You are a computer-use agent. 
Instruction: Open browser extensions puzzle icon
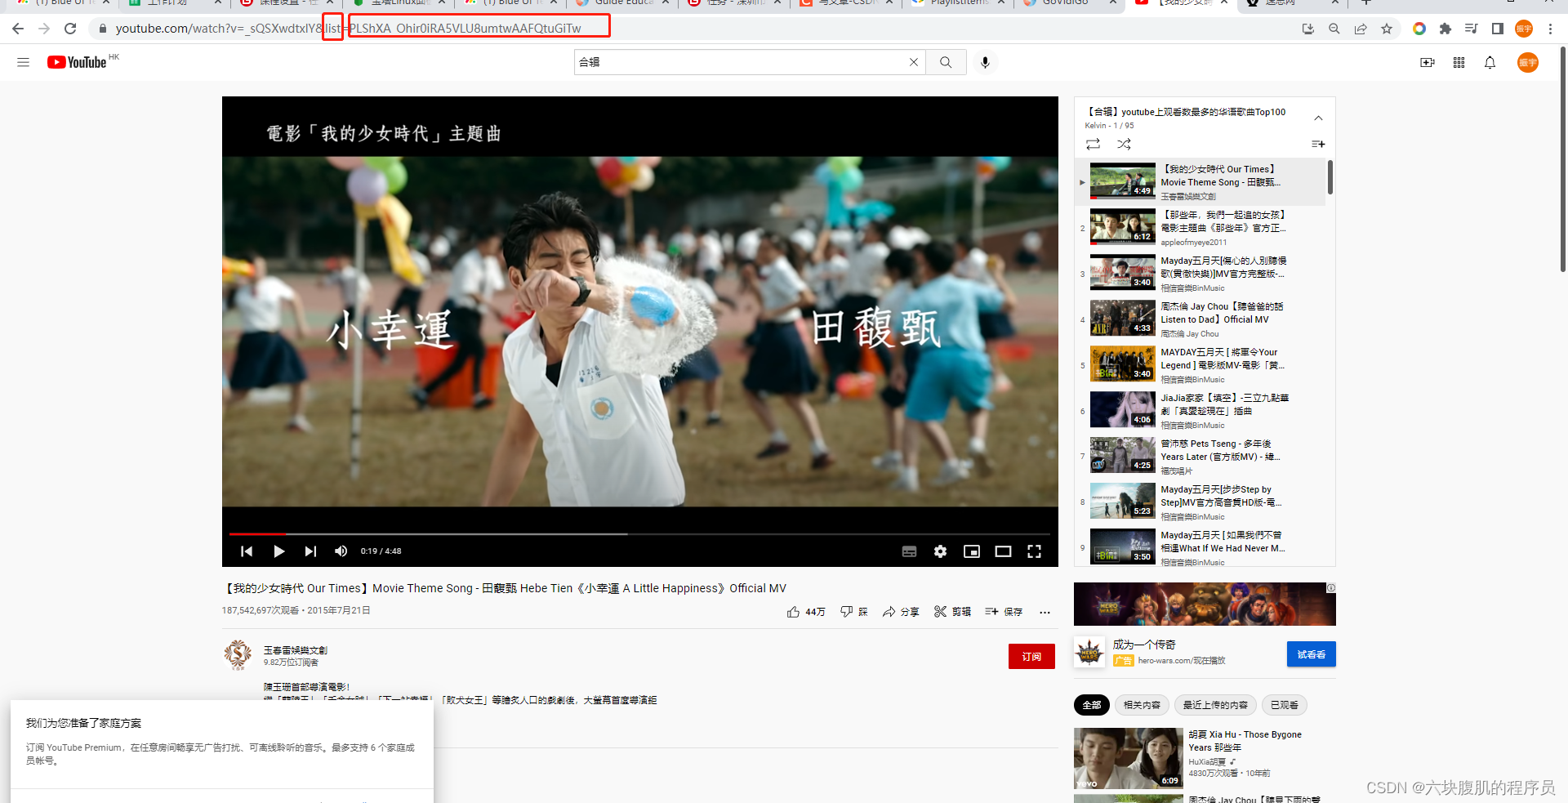(1445, 29)
